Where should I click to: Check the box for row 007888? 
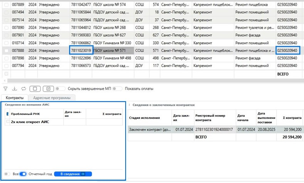click(x=6, y=51)
